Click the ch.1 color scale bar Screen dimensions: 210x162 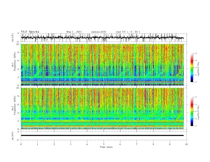click(x=192, y=68)
